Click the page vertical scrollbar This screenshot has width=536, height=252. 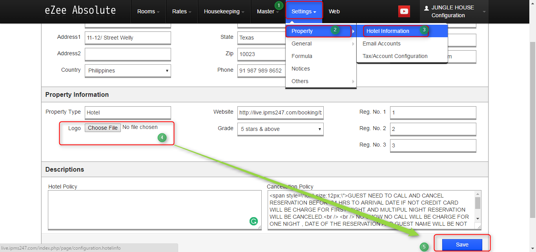click(x=532, y=129)
